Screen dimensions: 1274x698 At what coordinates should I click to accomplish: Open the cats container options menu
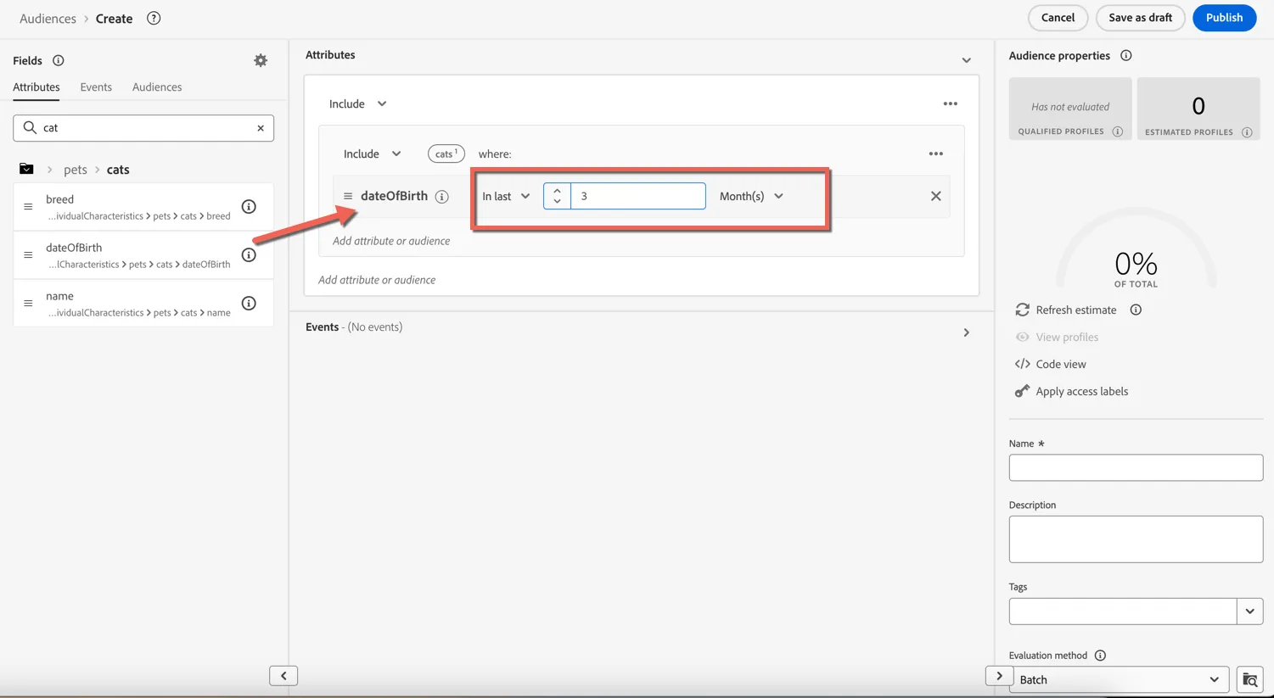935,154
